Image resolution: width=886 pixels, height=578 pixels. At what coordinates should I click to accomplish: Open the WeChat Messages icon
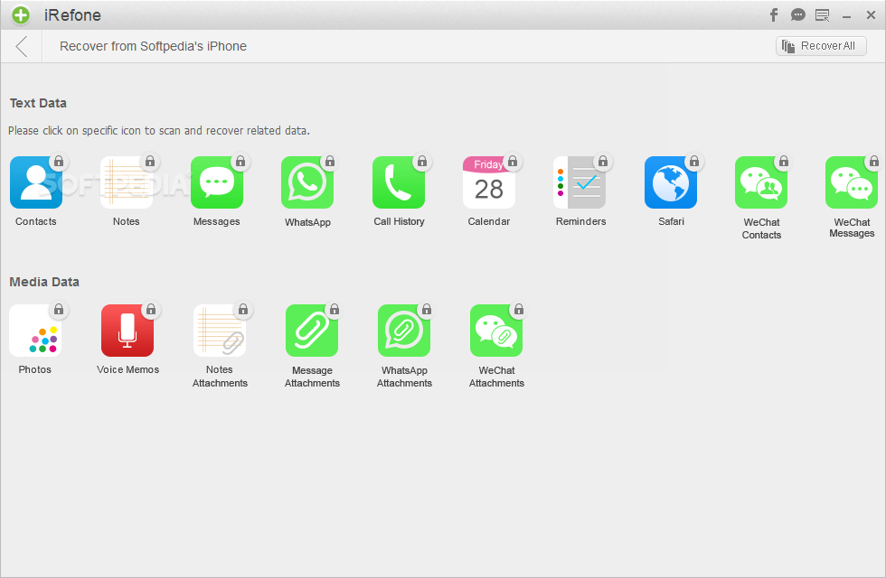852,182
